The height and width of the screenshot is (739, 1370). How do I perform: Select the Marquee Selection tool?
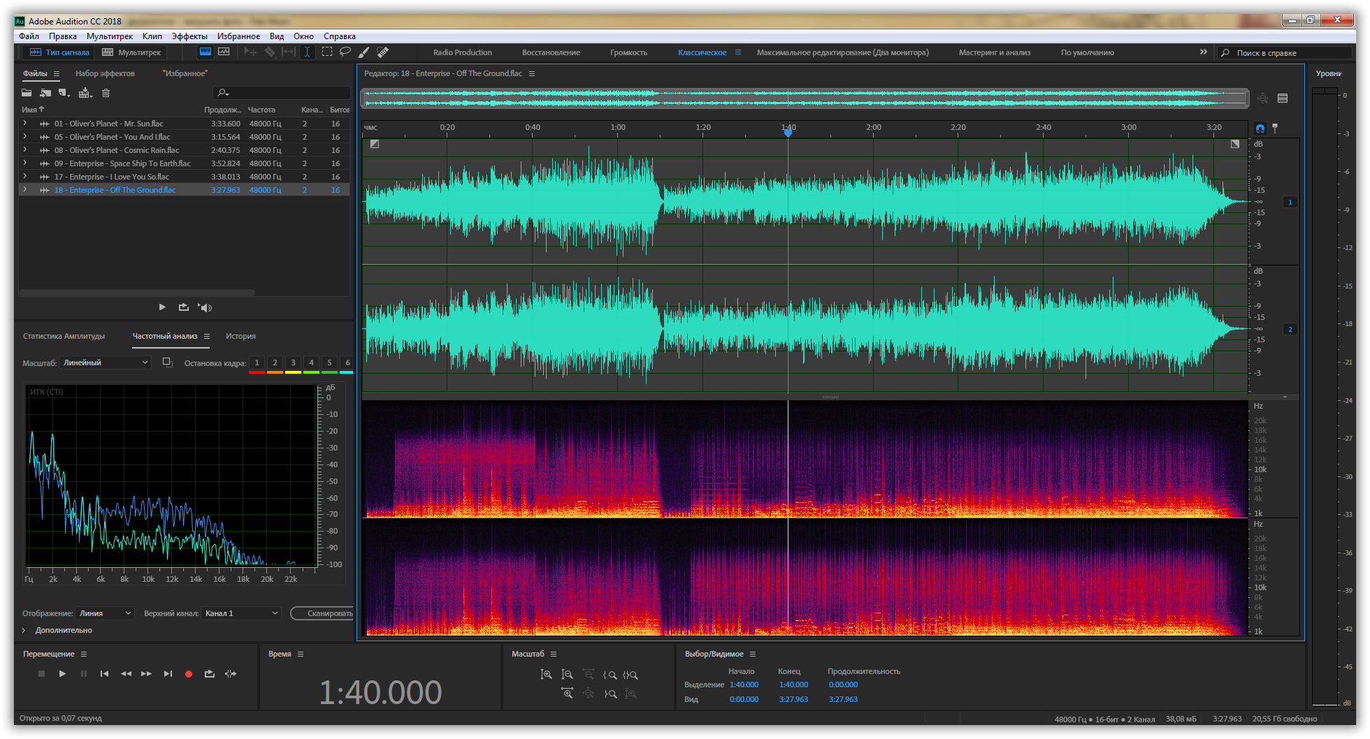pos(326,52)
